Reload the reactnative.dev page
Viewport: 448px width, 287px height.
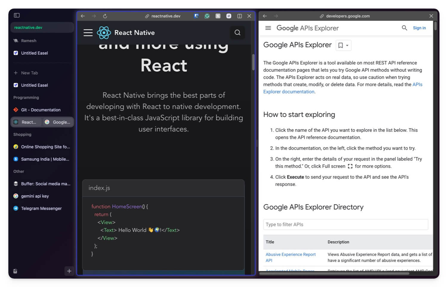click(x=105, y=16)
